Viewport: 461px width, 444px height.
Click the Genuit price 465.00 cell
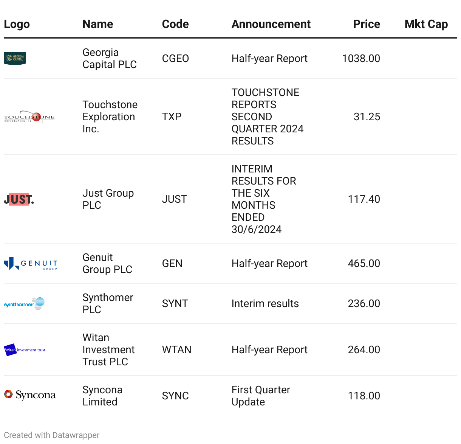364,264
